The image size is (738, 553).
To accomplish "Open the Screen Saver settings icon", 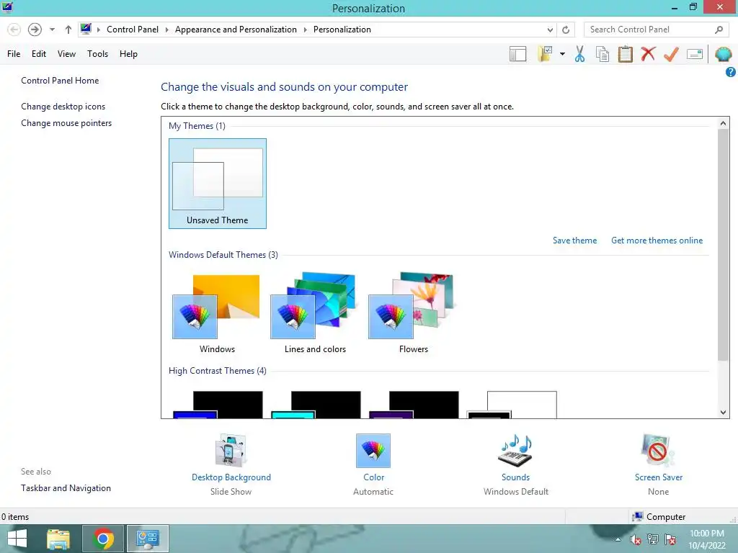I will tap(658, 451).
